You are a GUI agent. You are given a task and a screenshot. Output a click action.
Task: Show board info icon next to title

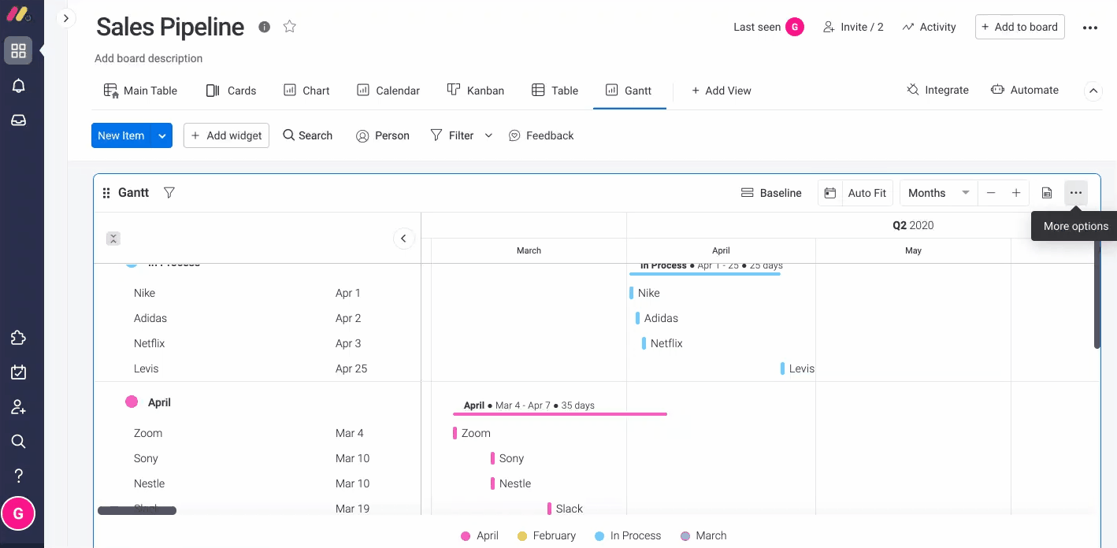tap(265, 27)
